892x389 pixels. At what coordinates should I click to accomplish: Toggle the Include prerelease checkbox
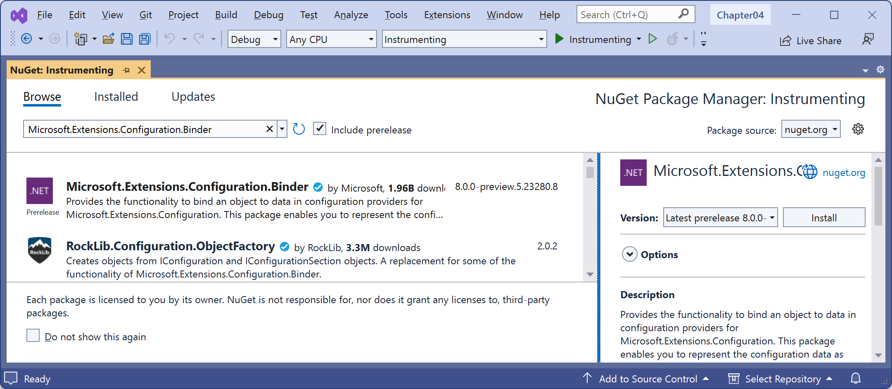[x=320, y=128]
